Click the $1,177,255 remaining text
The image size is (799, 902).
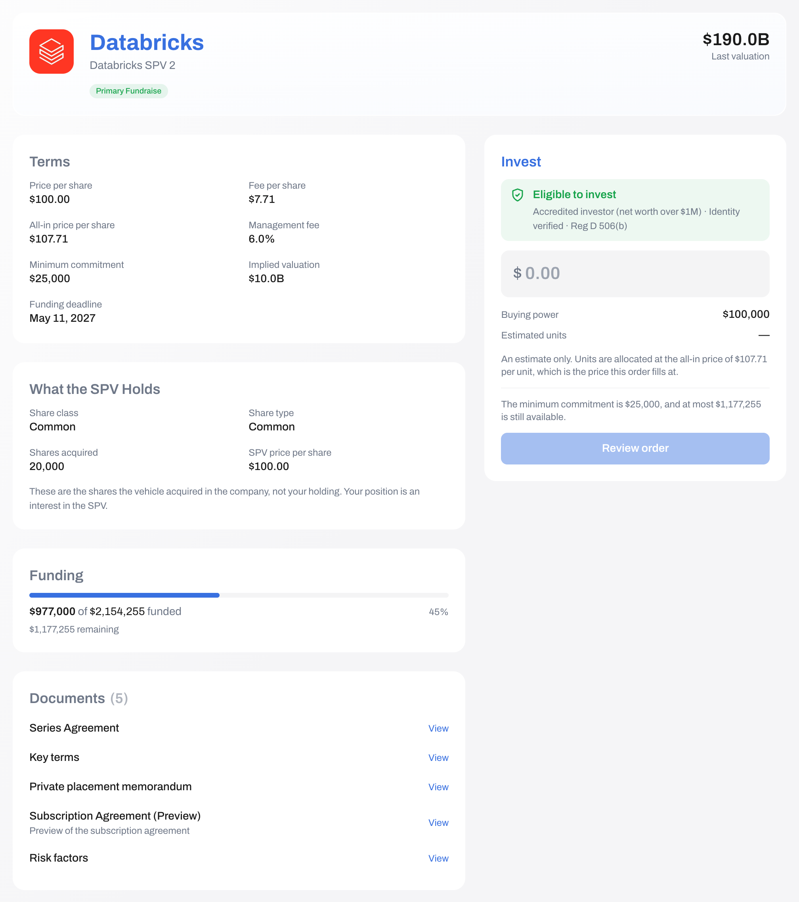[x=74, y=630]
